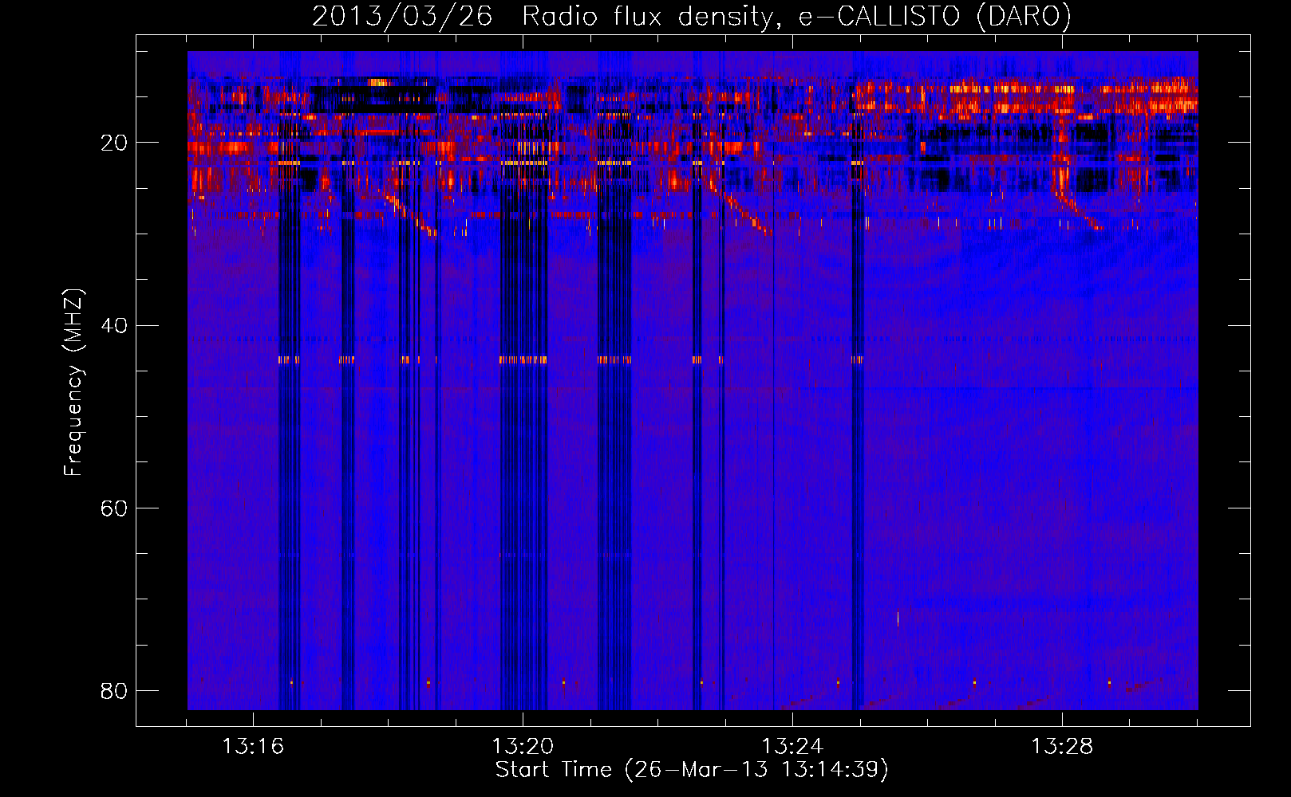Select the "20" frequency tick label
Image resolution: width=1291 pixels, height=797 pixels.
pos(114,143)
